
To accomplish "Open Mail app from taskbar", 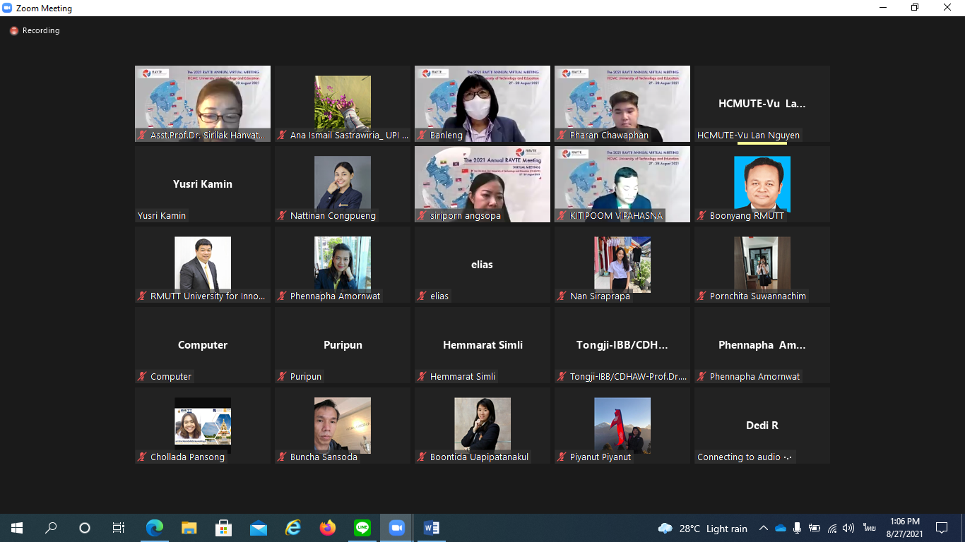I will tap(258, 528).
